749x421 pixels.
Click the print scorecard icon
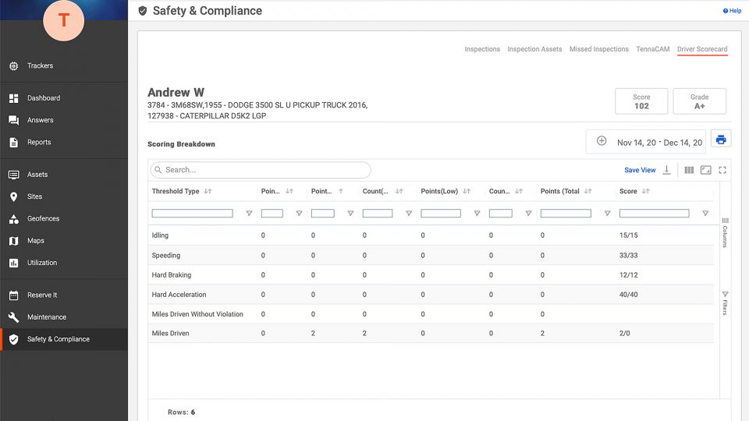coord(721,140)
